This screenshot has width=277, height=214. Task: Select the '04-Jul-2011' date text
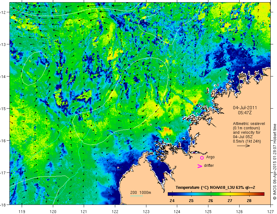coord(245,108)
